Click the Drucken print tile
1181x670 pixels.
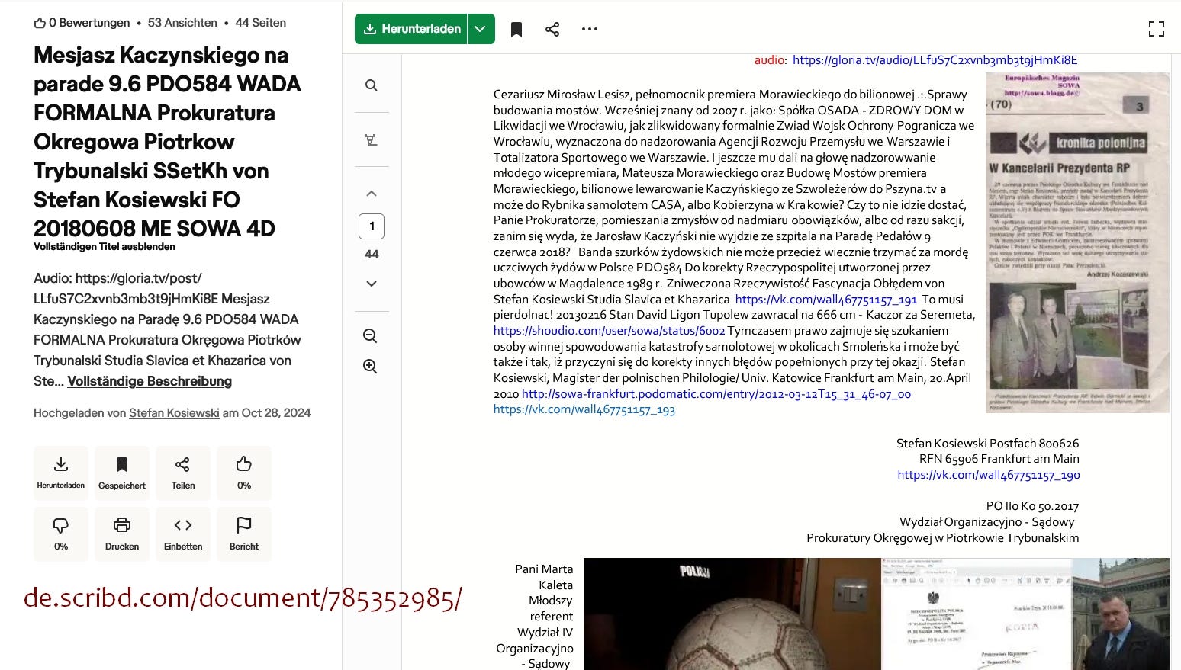click(122, 534)
